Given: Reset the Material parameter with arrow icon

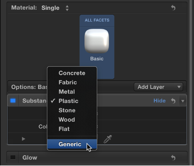Looking at the screenshot, I should click(x=173, y=8).
